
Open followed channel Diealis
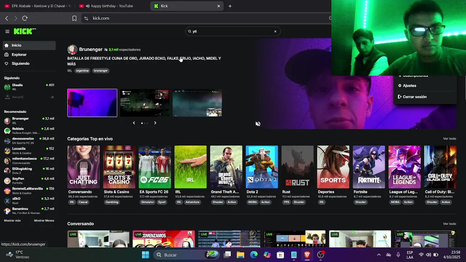coord(29,87)
